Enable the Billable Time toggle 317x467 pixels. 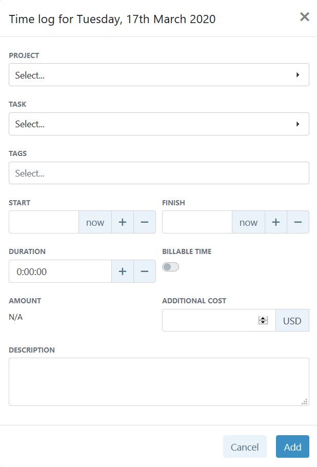click(170, 267)
